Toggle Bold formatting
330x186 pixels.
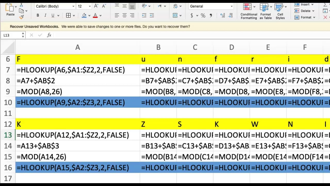(38, 16)
